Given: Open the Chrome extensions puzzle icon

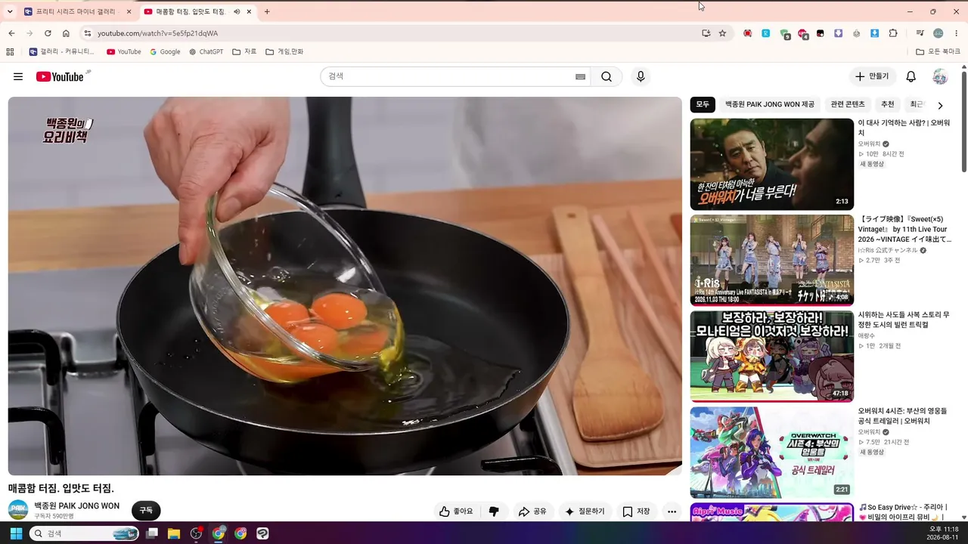Looking at the screenshot, I should click(893, 33).
